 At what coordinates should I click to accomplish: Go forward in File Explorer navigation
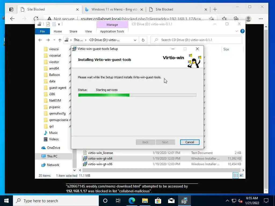tap(48, 40)
